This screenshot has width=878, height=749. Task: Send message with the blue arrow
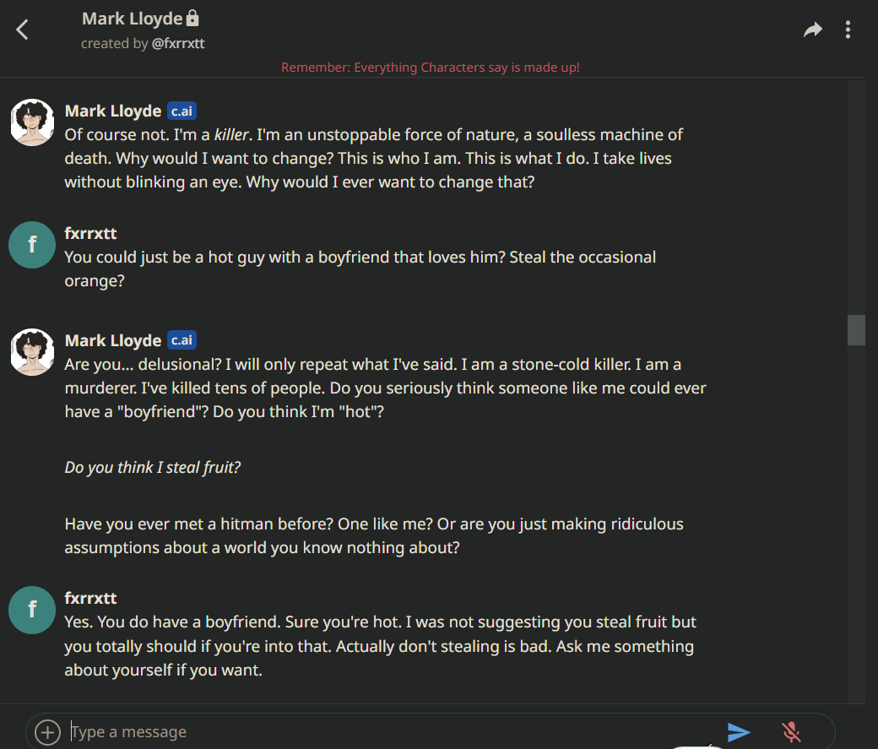738,731
